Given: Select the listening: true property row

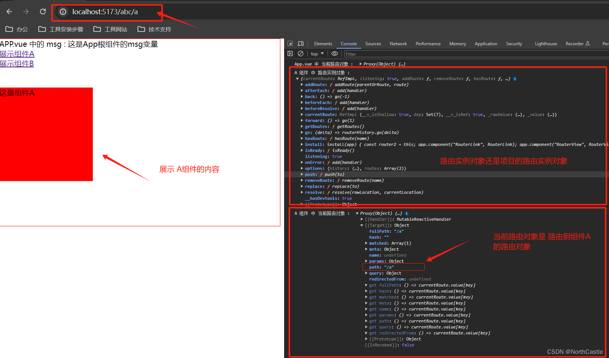Looking at the screenshot, I should click(323, 157).
